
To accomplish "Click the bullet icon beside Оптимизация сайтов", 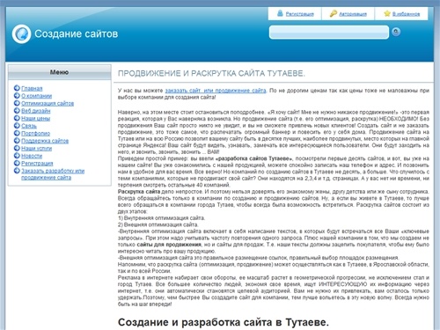I will [17, 103].
